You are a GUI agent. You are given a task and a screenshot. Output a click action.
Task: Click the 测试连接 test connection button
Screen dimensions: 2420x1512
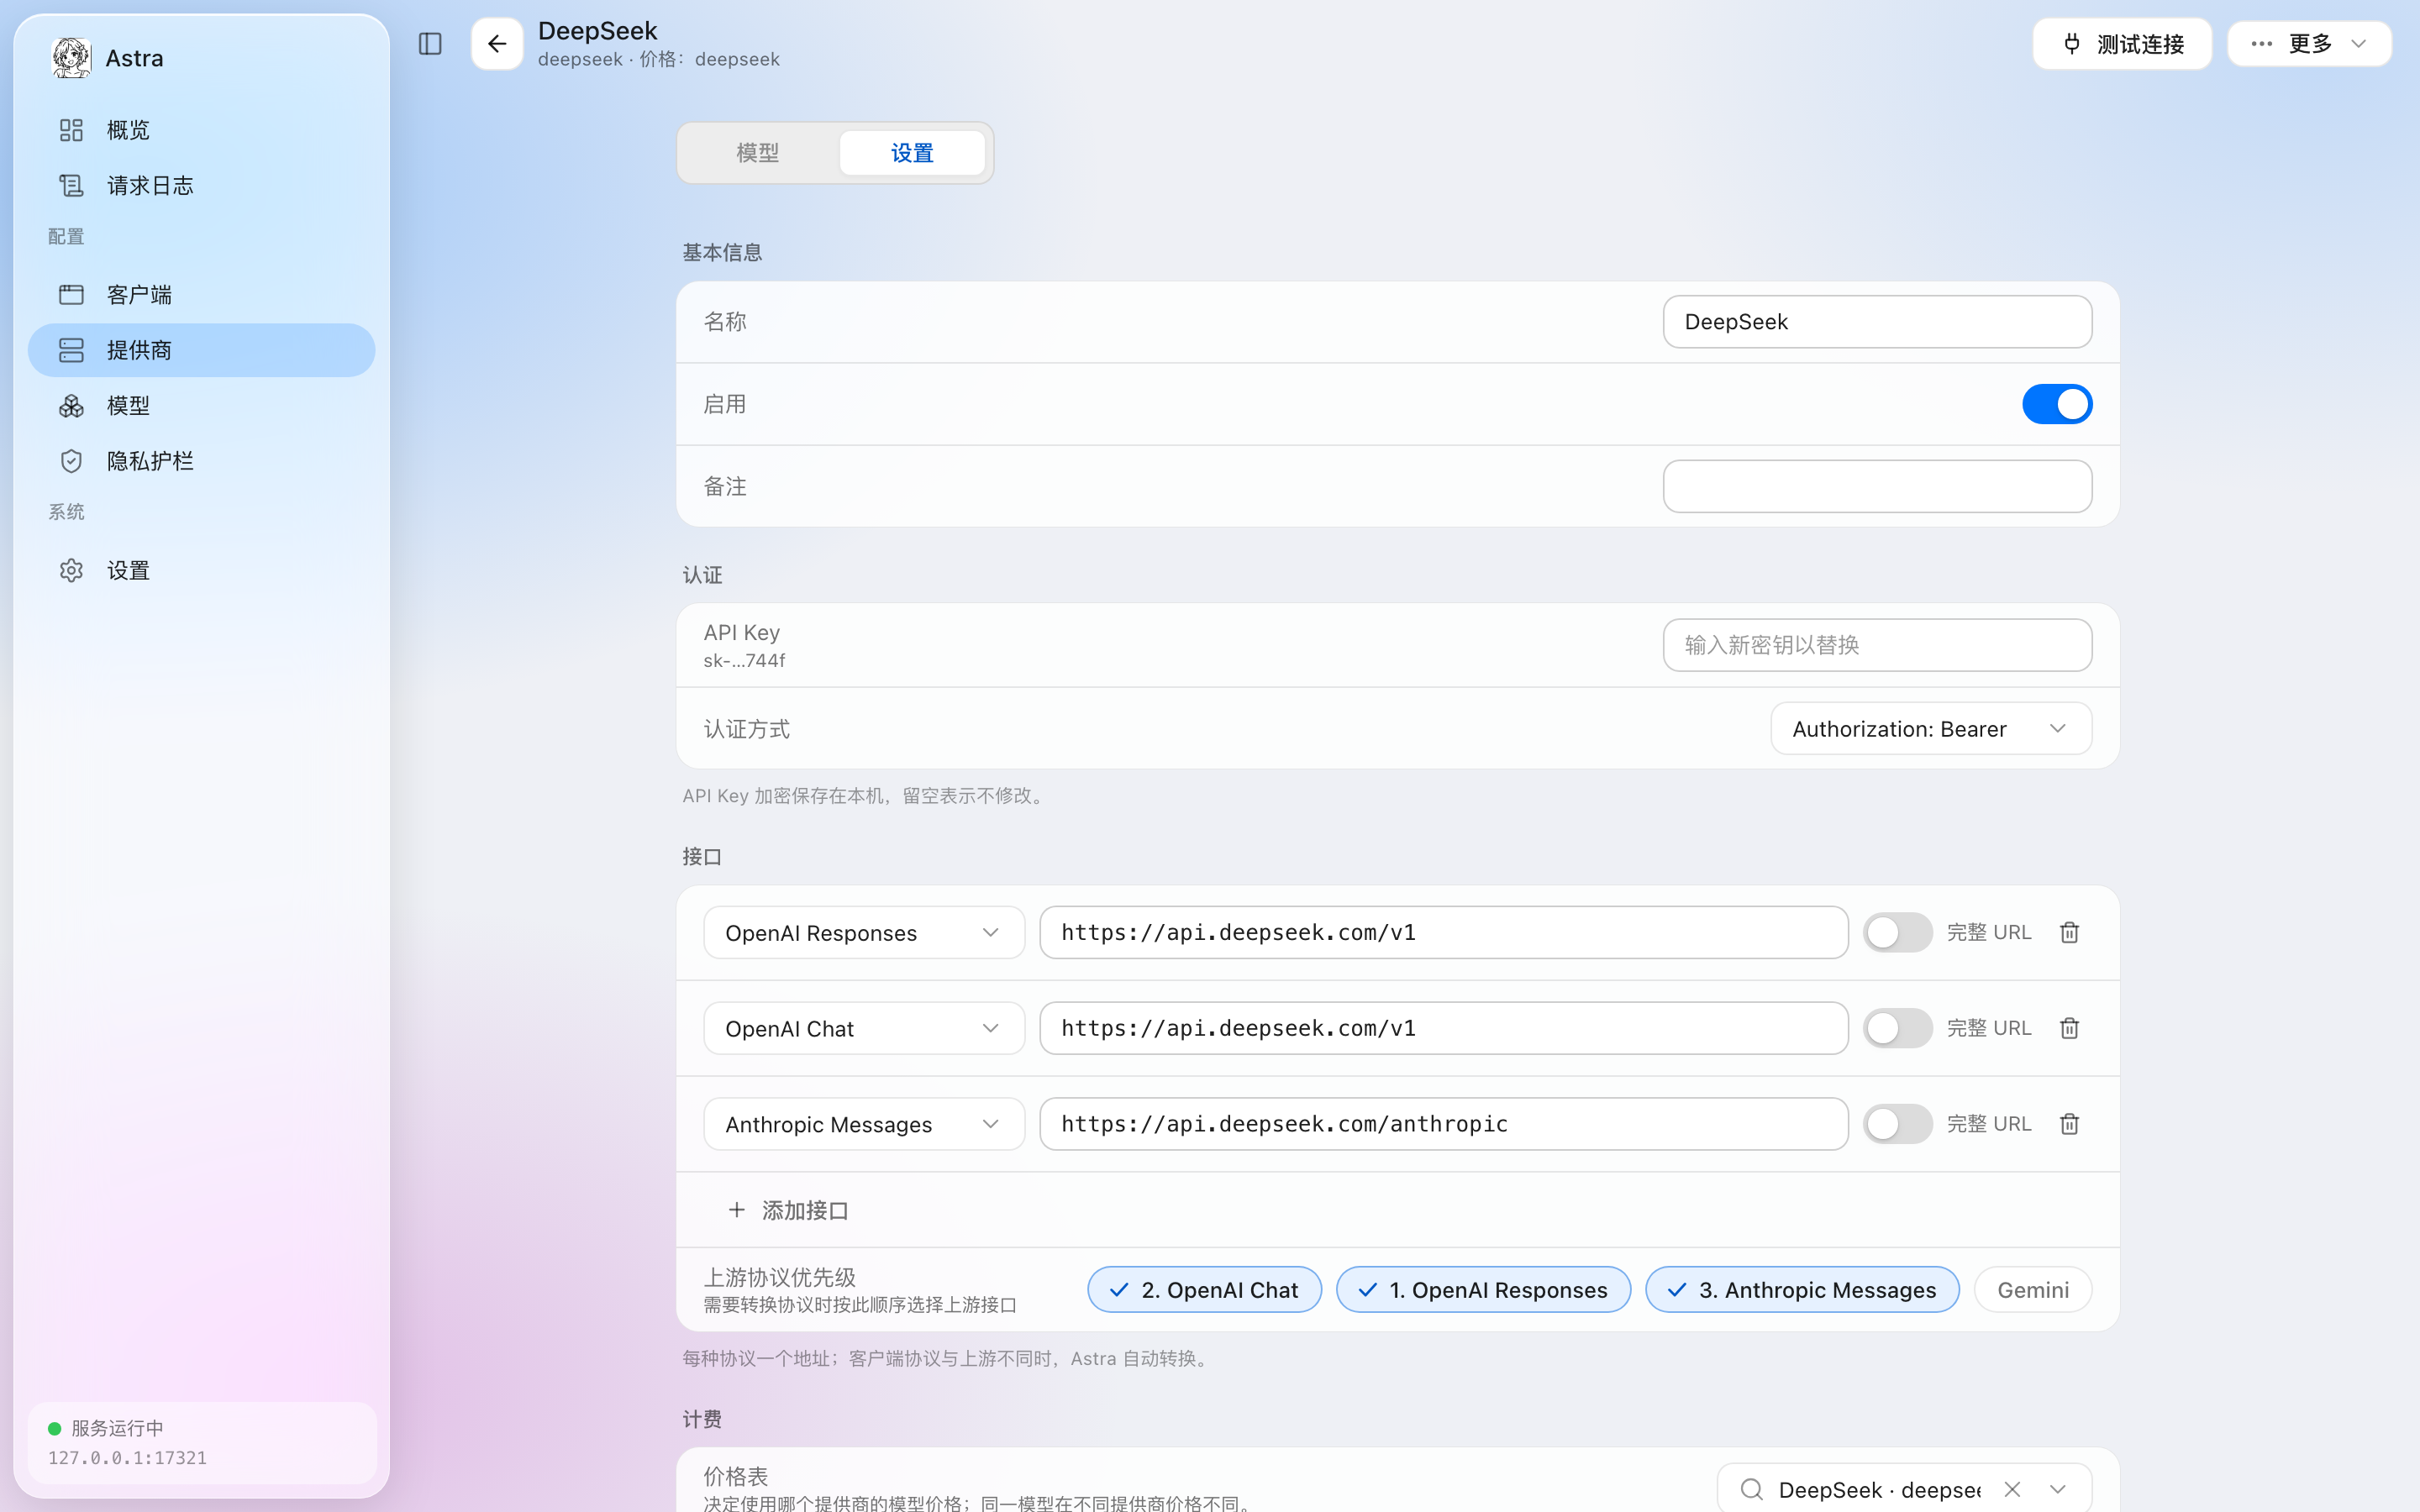pos(2122,44)
